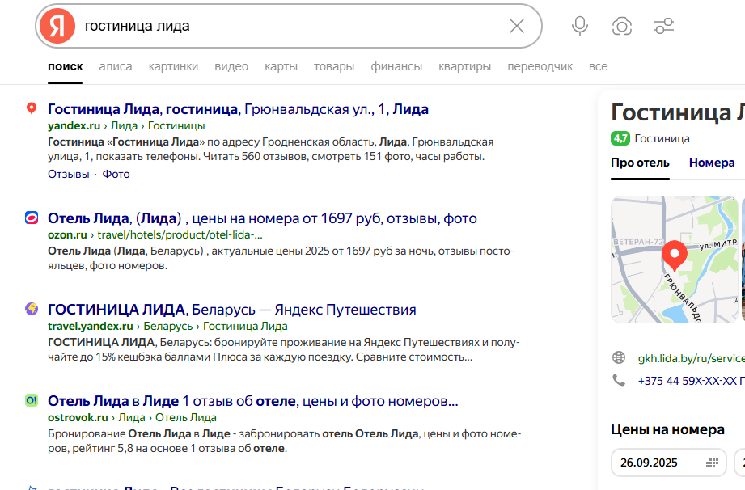The image size is (745, 490).
Task: Click the Yandex logo icon
Action: (57, 26)
